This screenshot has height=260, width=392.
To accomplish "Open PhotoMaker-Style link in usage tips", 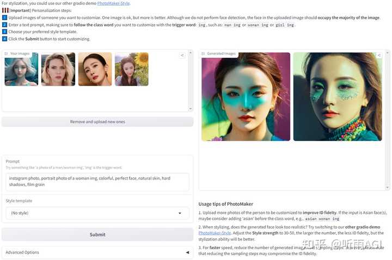I will click(x=215, y=233).
